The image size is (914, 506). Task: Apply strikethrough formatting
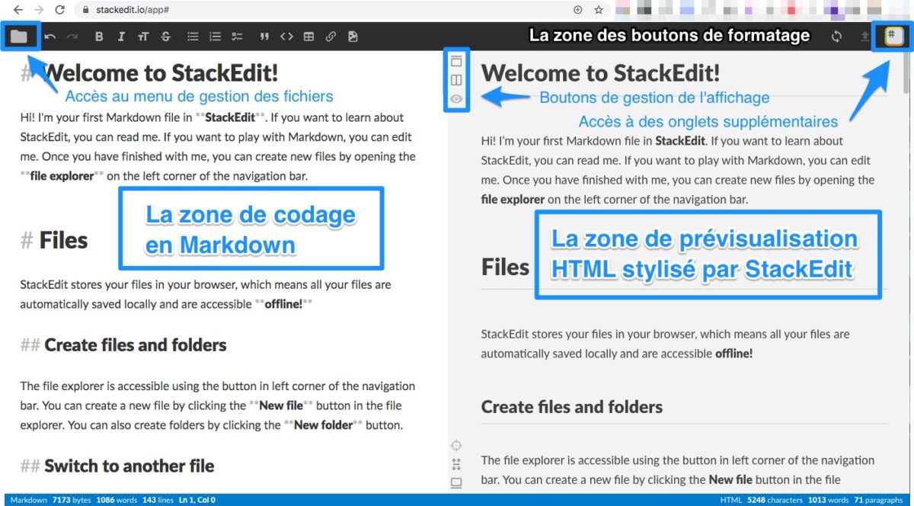(166, 35)
